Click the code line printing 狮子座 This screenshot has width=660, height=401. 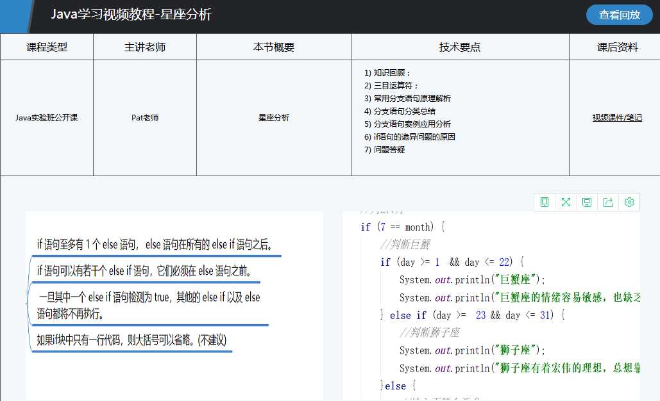[472, 350]
